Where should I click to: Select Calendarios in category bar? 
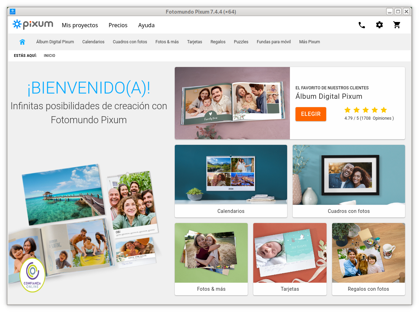(x=93, y=42)
